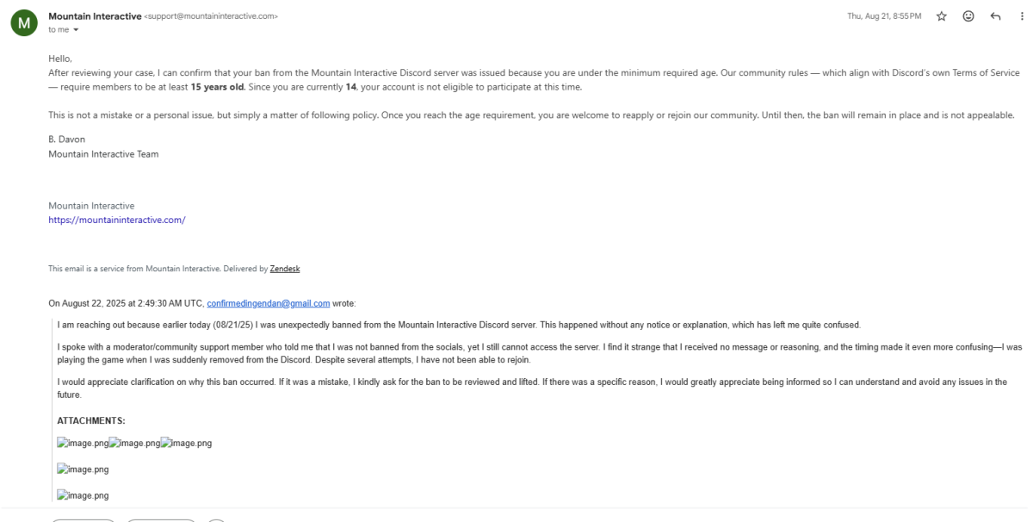
Task: Click the support@mountaininteractive.com sender address
Action: pyautogui.click(x=211, y=16)
